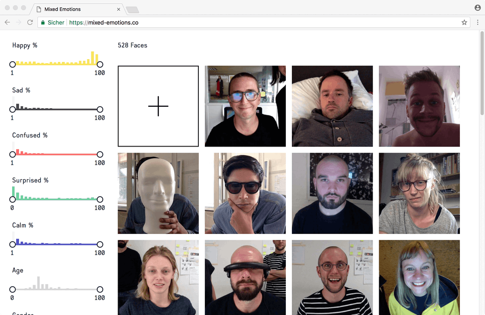Click the Surprised % maximum slider handle
The image size is (485, 315).
pos(100,199)
